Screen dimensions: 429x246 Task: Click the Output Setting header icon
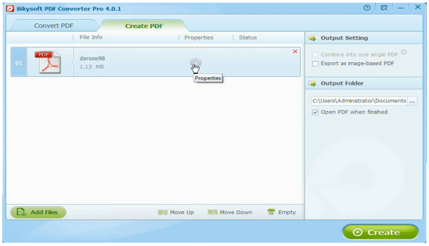point(312,38)
